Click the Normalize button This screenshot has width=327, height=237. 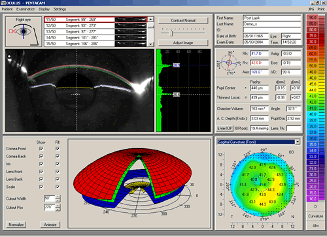click(x=16, y=225)
